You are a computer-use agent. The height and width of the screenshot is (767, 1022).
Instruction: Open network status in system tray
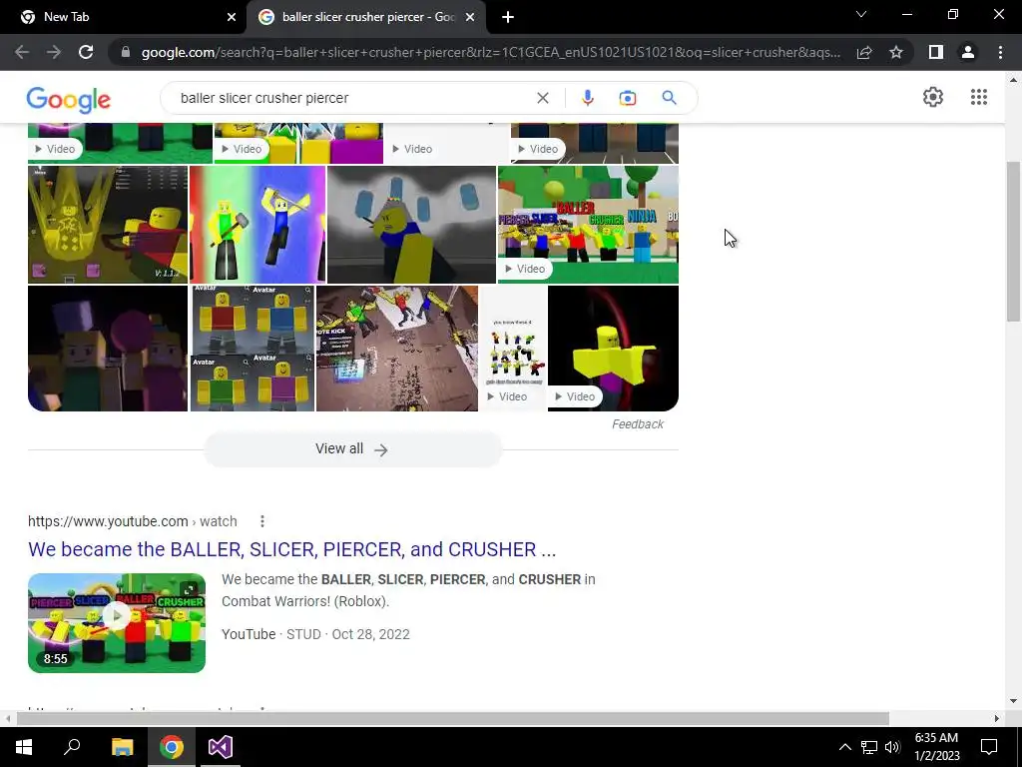[869, 747]
